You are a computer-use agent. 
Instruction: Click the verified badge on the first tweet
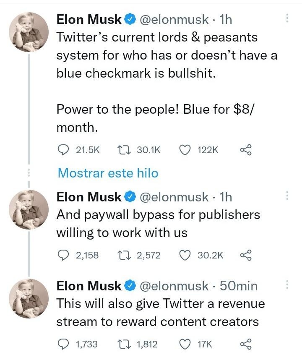[130, 19]
